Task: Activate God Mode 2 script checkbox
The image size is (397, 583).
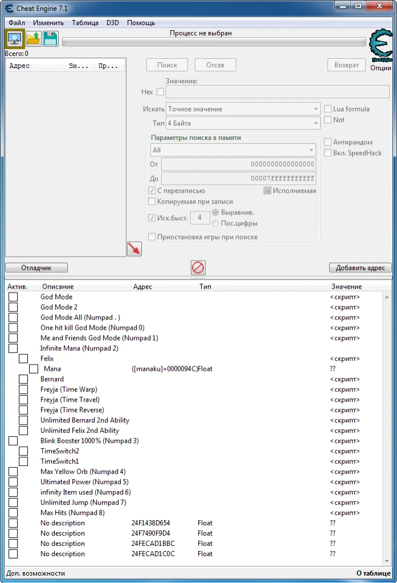Action: point(13,307)
